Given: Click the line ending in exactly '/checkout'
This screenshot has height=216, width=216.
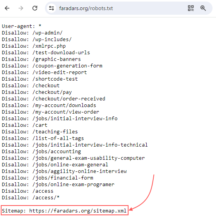Looking at the screenshot, I should coord(31,86).
